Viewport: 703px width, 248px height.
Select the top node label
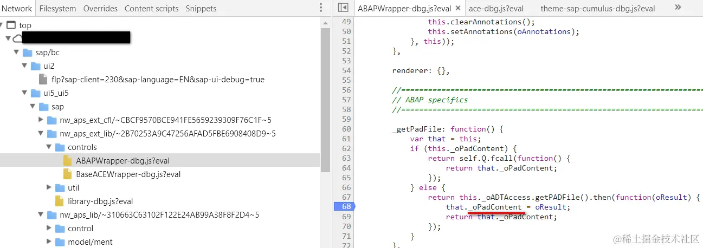point(25,25)
